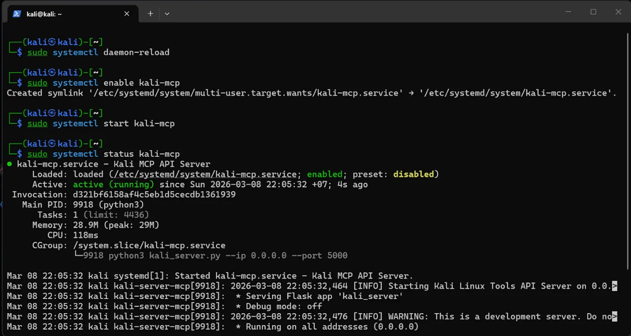Image resolution: width=631 pixels, height=336 pixels.
Task: Click the yellow 'disabled' preset text
Action: click(413, 174)
